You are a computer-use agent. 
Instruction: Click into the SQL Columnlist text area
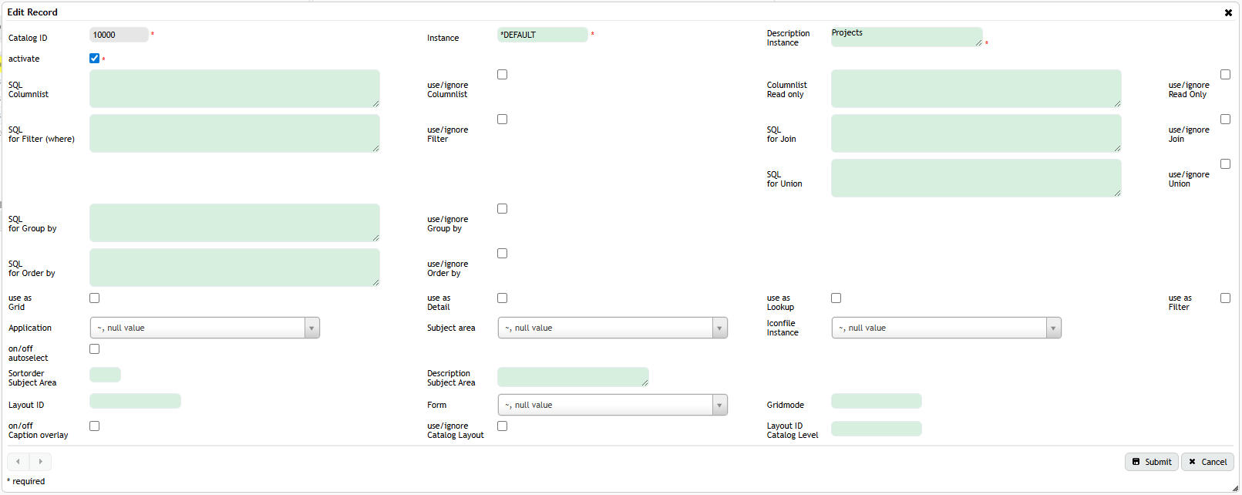tap(234, 89)
